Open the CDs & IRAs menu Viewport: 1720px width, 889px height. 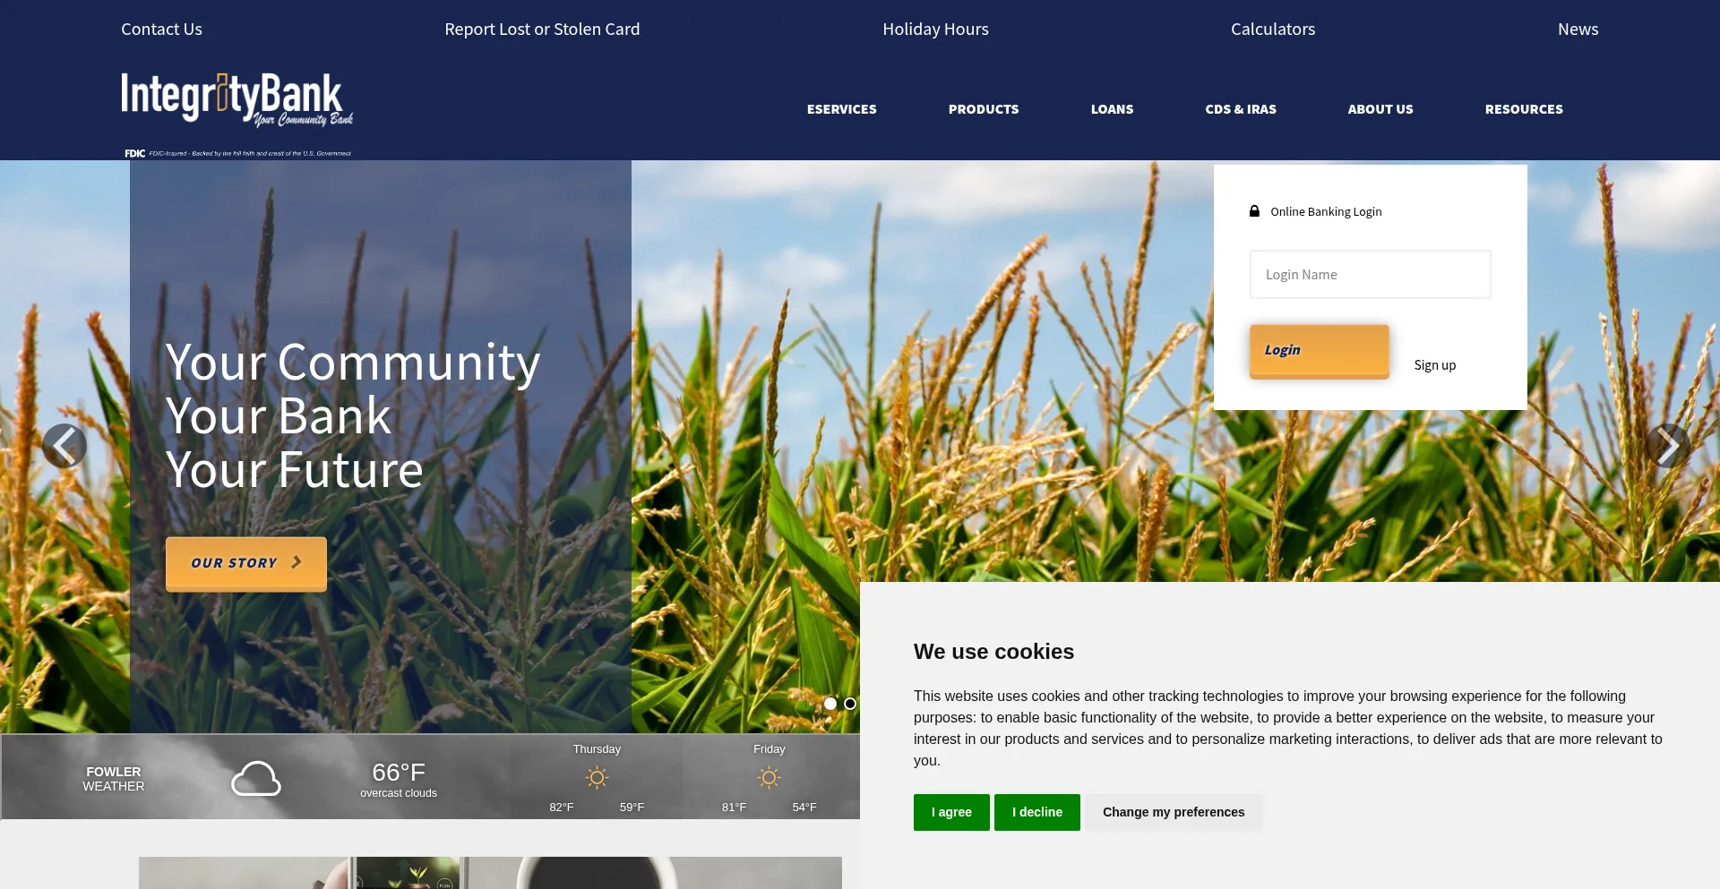coord(1241,109)
